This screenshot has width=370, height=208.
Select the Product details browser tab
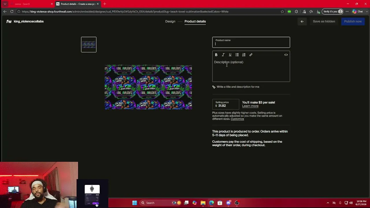[x=77, y=4]
